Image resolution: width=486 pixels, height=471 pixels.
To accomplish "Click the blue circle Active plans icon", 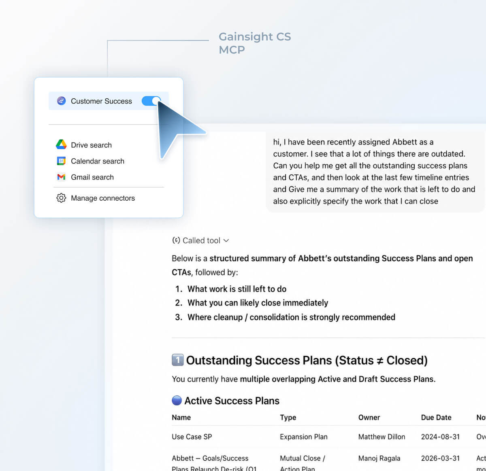I will coord(177,400).
